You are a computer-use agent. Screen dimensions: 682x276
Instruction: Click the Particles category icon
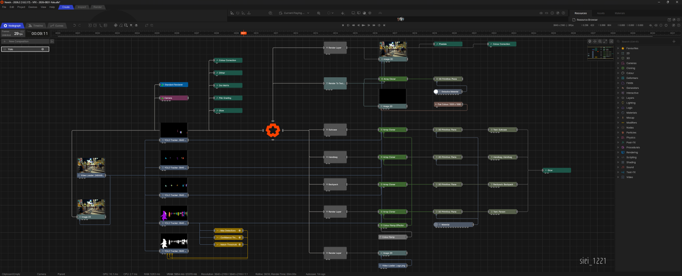[623, 132]
